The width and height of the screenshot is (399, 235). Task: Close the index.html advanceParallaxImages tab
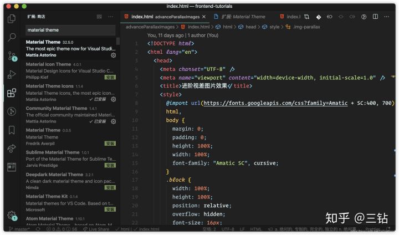(204, 17)
